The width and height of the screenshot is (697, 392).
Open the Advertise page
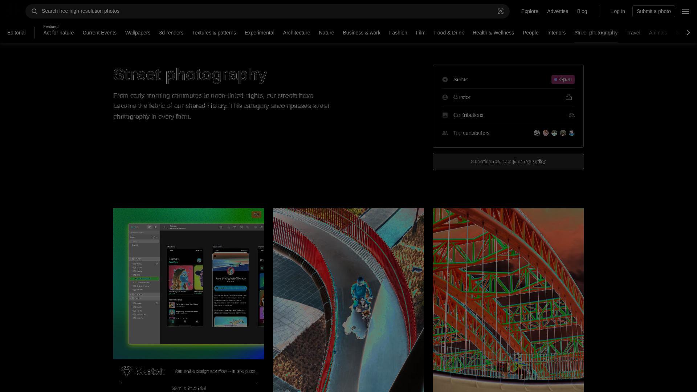tap(557, 11)
